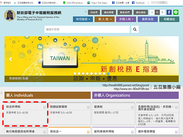Viewport: 183px width, 137px height.
Task: Click the 回首頁 button
Action: (94, 12)
